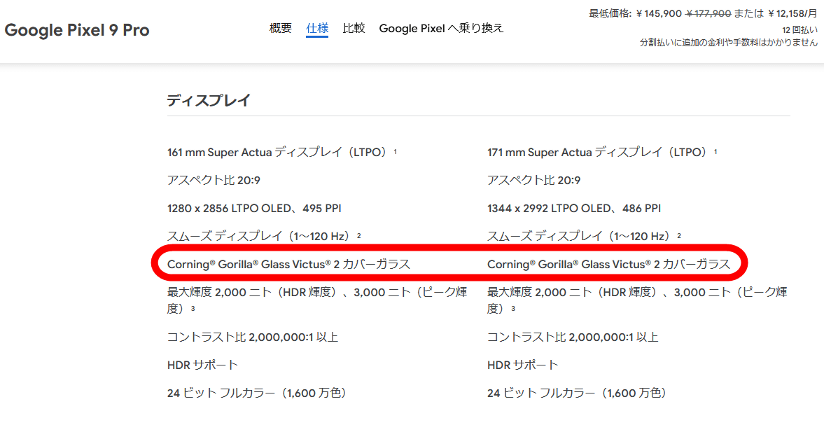Switch to the 比較 tab
Screen dimensions: 824x439
point(354,29)
